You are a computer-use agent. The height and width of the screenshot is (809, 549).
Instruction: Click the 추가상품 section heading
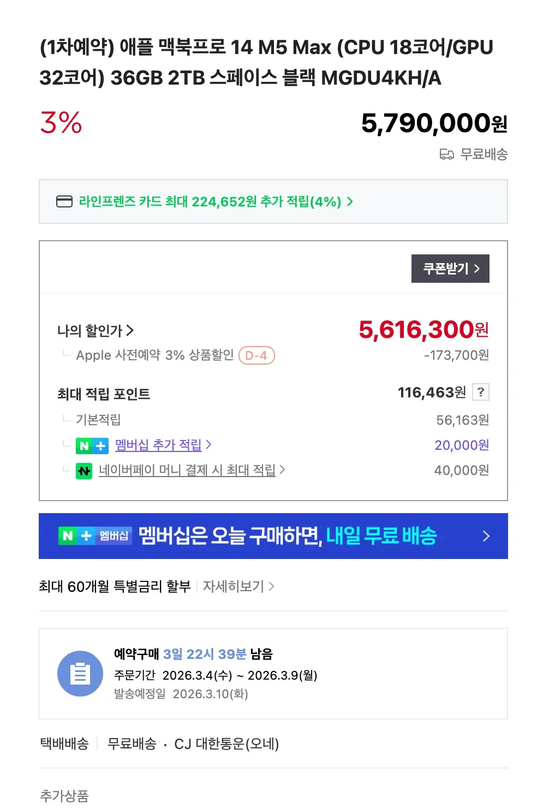(64, 795)
